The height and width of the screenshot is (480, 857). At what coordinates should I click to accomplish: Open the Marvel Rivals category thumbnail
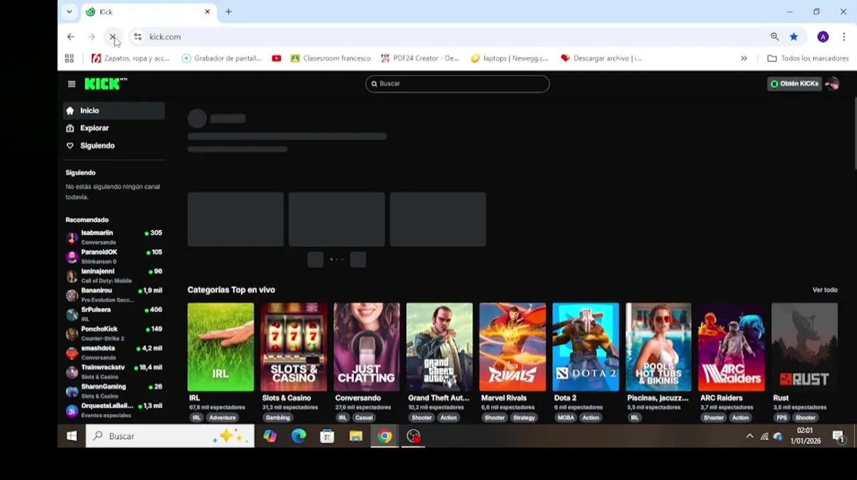513,347
